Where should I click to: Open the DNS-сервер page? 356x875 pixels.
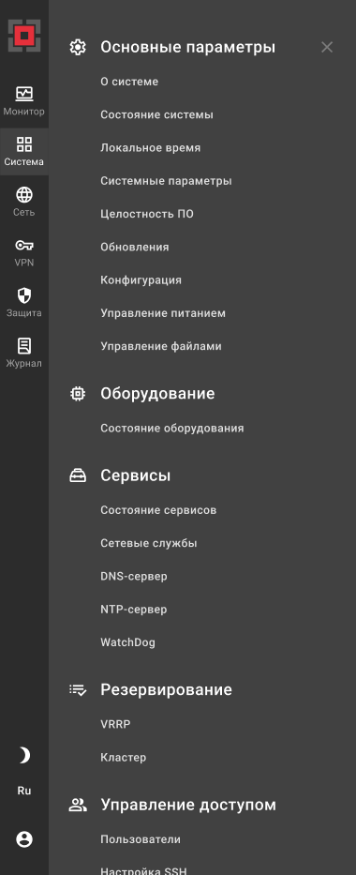[x=134, y=576]
